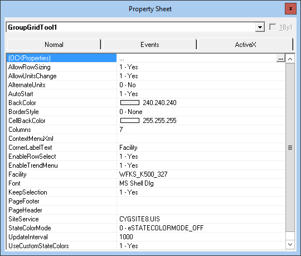Screen dimensions: 301x256
Task: Click the ellipsis button for OCXProperties
Action: [280, 58]
